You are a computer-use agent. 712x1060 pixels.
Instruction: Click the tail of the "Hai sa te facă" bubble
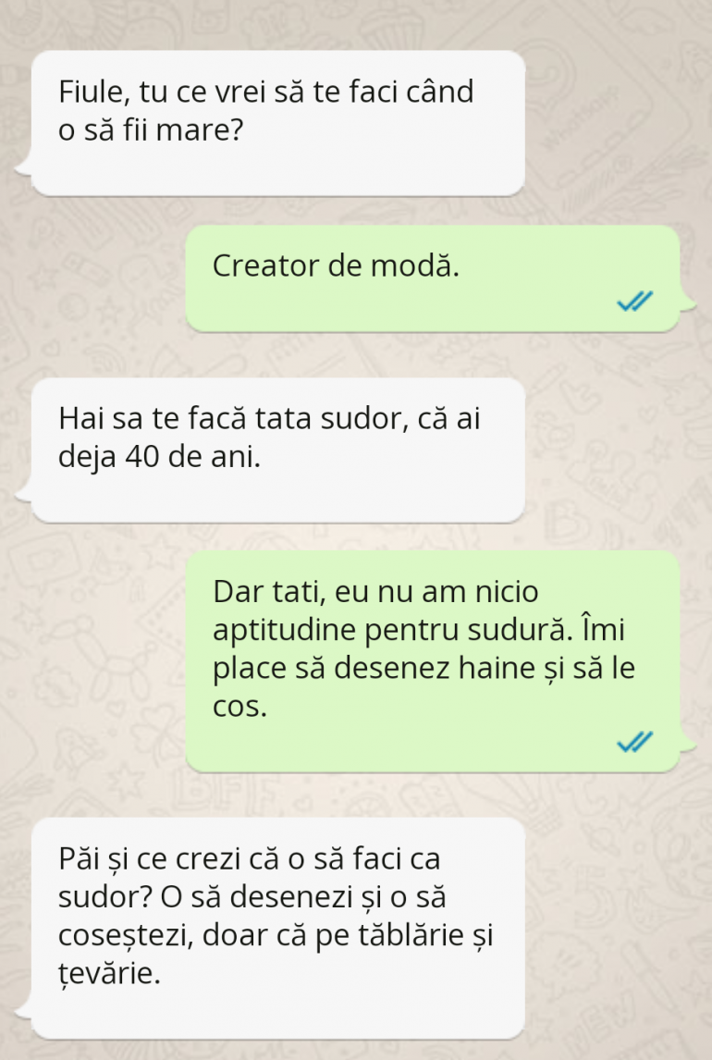pos(24,493)
